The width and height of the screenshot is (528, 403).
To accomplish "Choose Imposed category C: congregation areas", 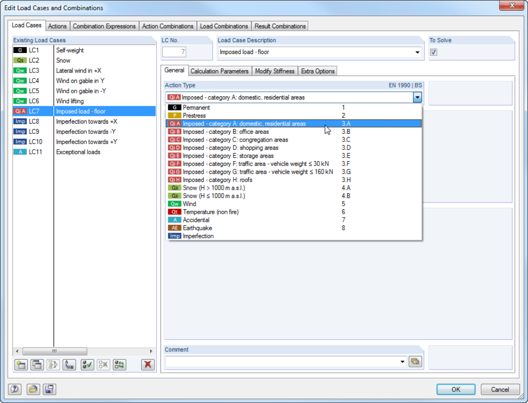I will pos(293,140).
